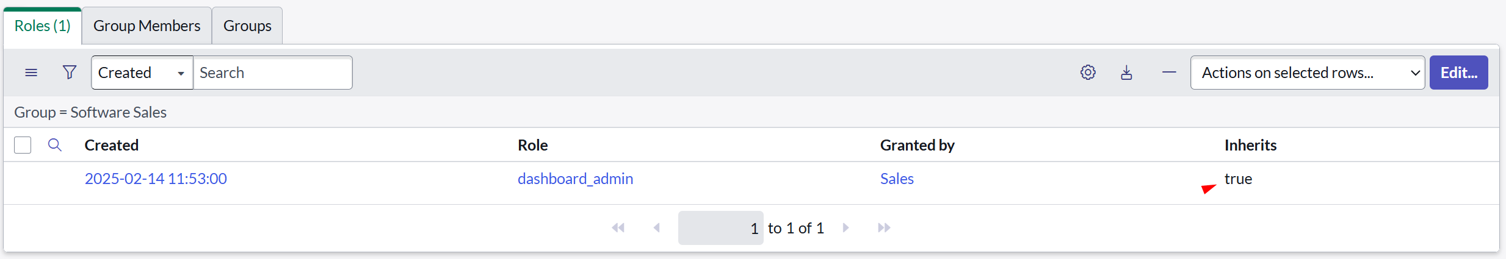The image size is (1506, 259).
Task: Open the Created search field dropdown
Action: 142,73
